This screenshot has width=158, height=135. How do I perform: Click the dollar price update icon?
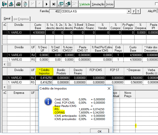[68, 4]
